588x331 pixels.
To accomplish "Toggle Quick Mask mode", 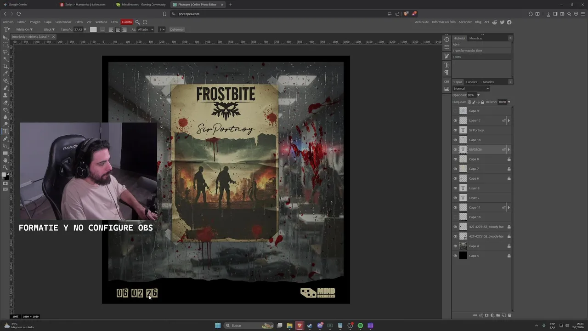I will point(5,183).
